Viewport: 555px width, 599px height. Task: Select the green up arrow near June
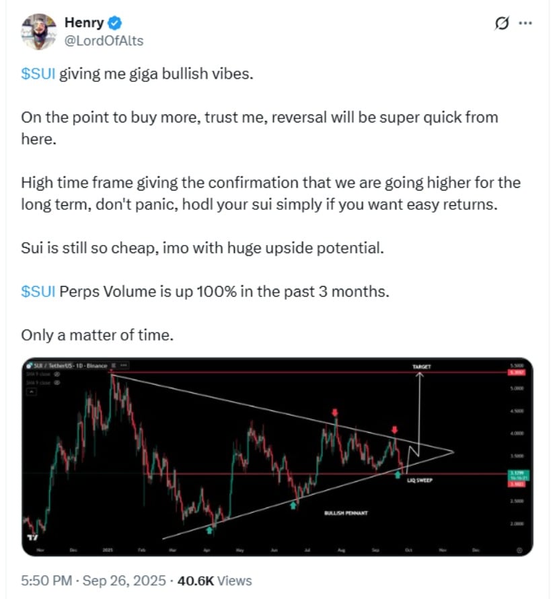[x=293, y=505]
